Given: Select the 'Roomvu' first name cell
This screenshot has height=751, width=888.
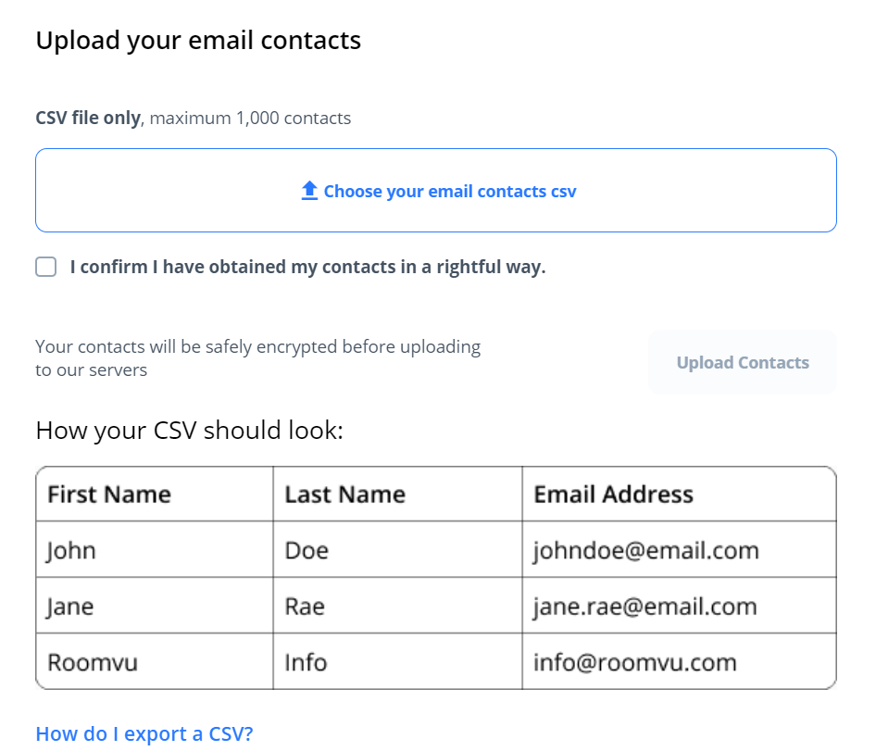Looking at the screenshot, I should point(92,663).
